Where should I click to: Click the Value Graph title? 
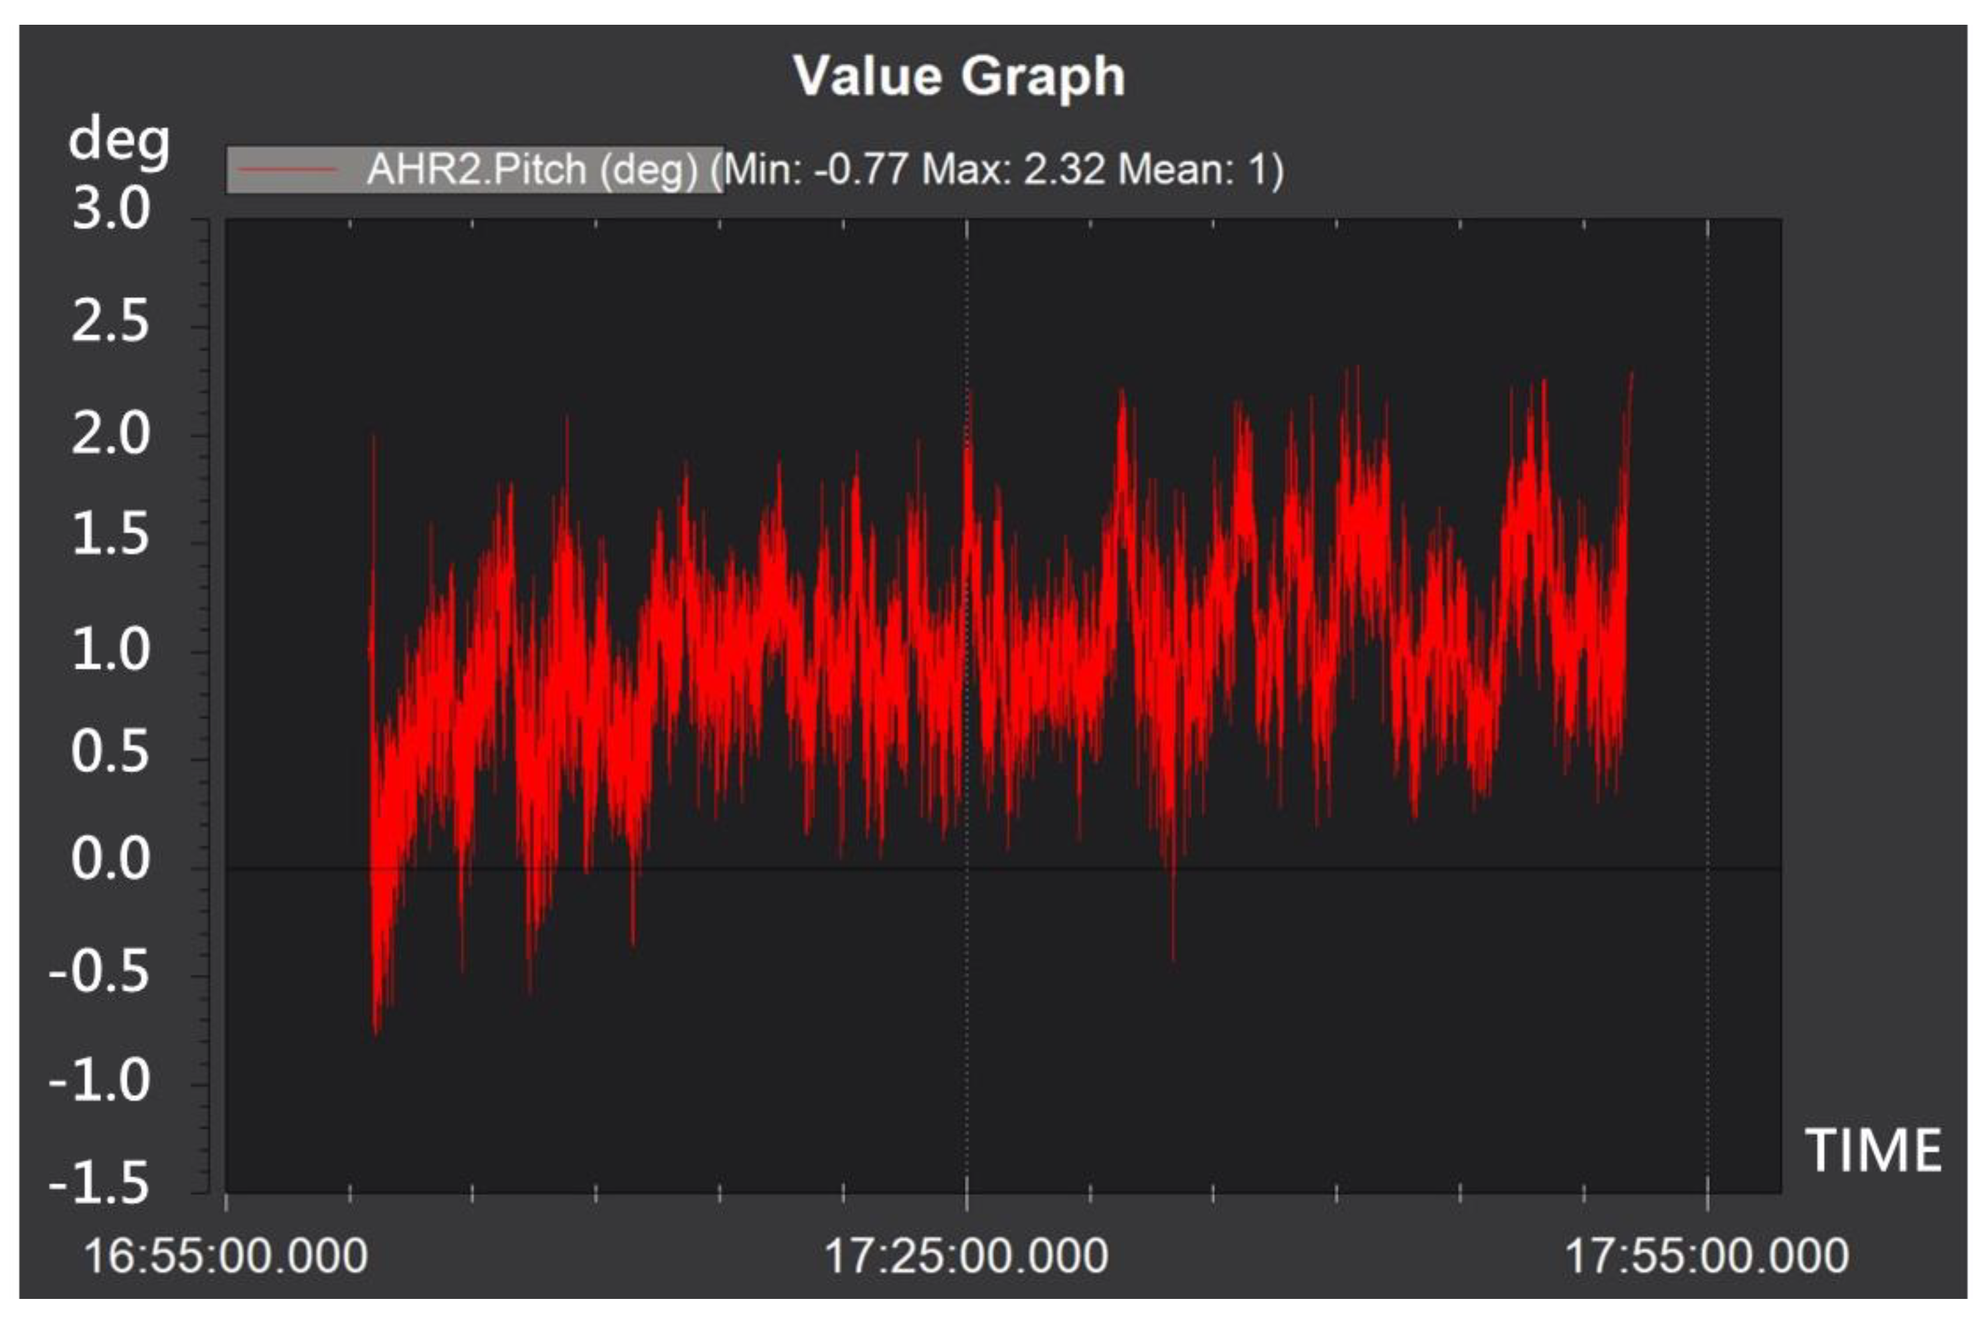pos(959,76)
